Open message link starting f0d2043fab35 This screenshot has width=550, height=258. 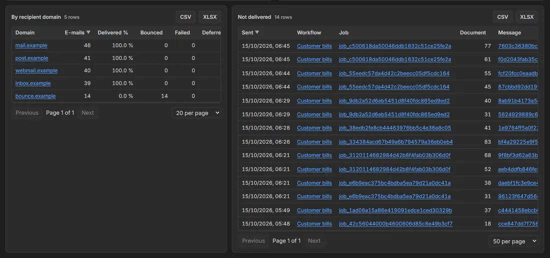[x=517, y=59]
